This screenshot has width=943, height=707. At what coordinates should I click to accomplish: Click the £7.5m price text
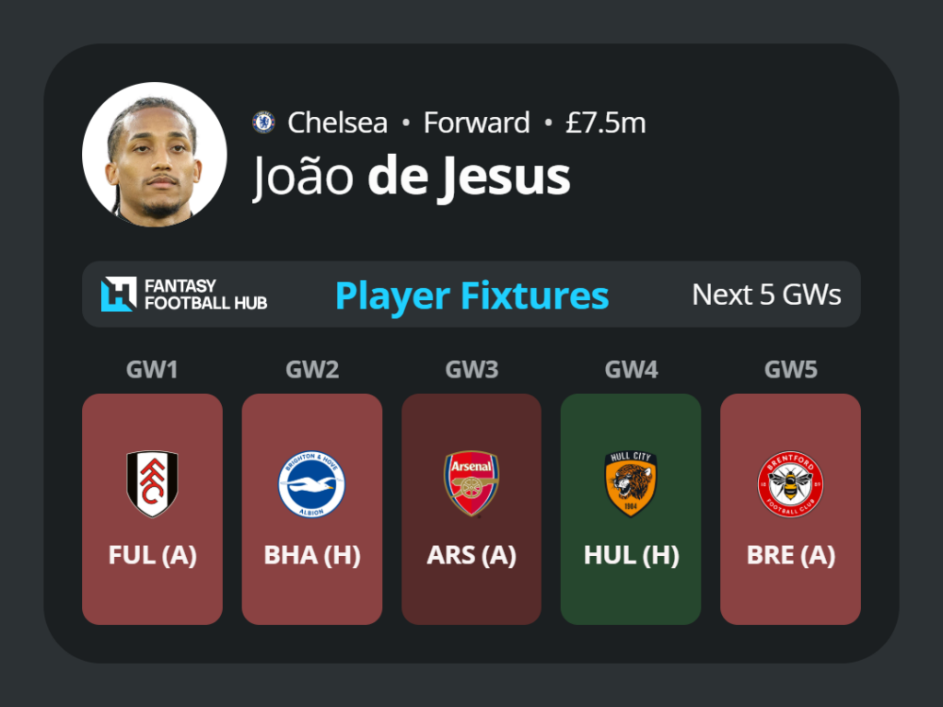[606, 122]
